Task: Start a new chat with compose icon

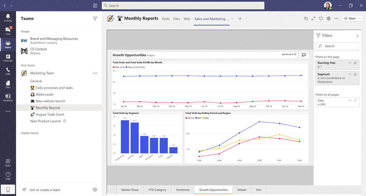Action: coord(95,5)
